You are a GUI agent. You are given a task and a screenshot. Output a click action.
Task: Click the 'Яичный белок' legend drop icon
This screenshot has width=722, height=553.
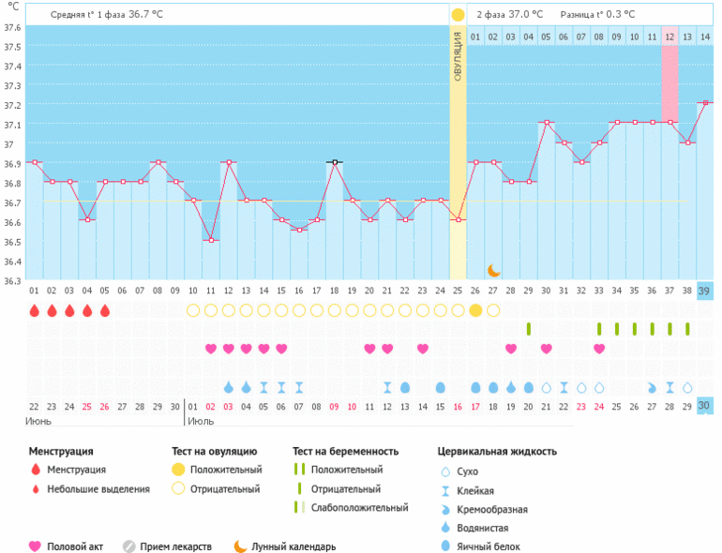(x=445, y=546)
